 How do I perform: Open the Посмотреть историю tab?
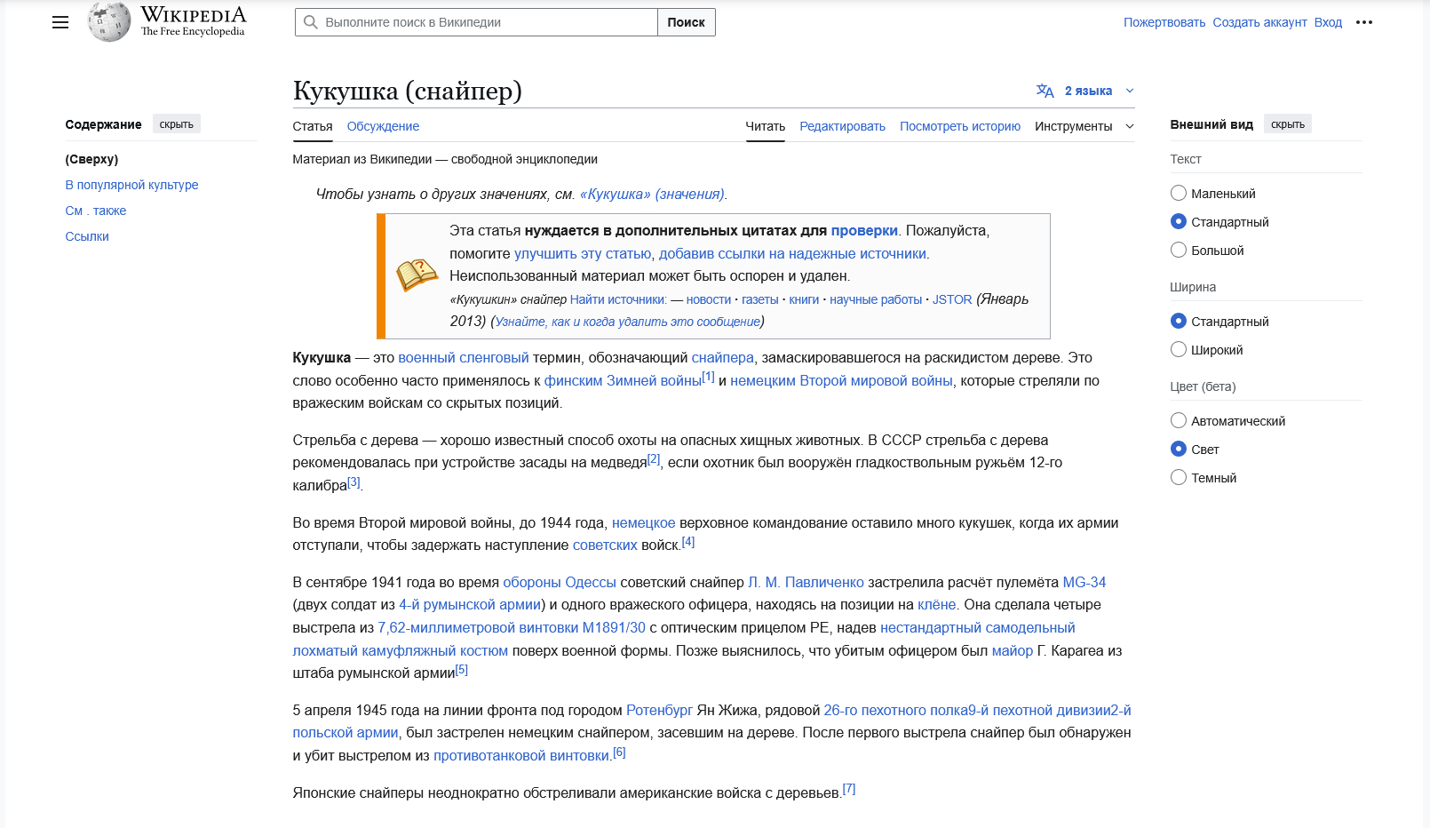pyautogui.click(x=960, y=126)
